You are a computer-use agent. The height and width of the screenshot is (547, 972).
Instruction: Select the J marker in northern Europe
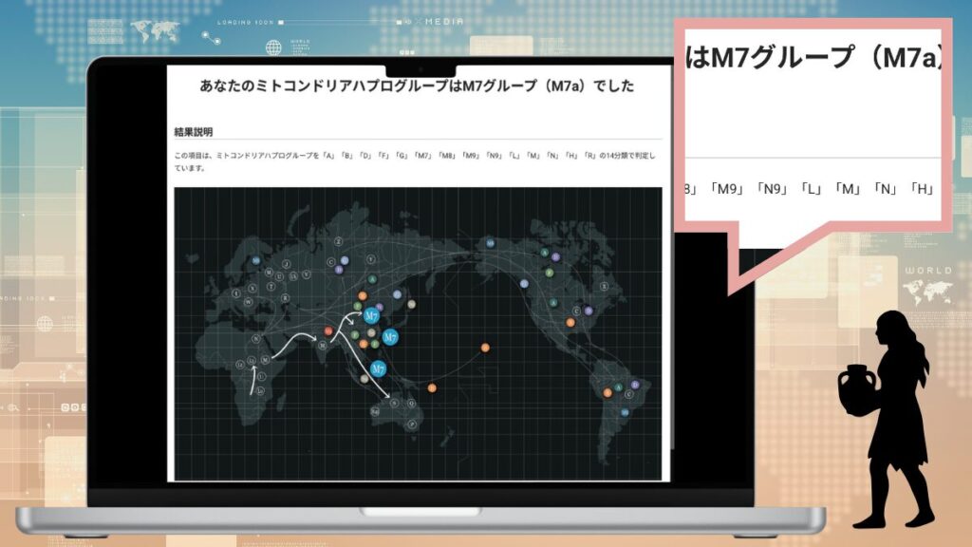287,264
